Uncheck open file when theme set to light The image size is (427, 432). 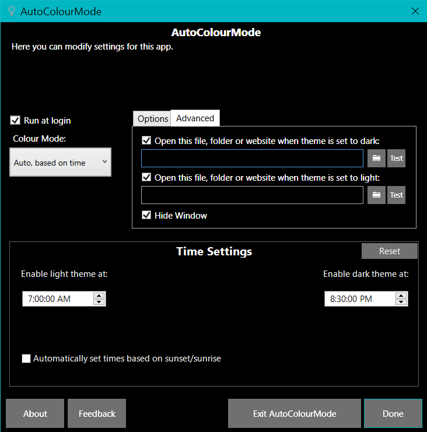click(x=146, y=177)
